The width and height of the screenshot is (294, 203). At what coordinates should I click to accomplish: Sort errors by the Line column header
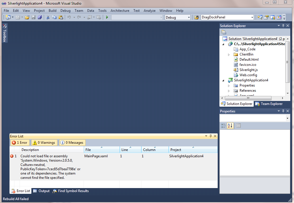[130, 150]
